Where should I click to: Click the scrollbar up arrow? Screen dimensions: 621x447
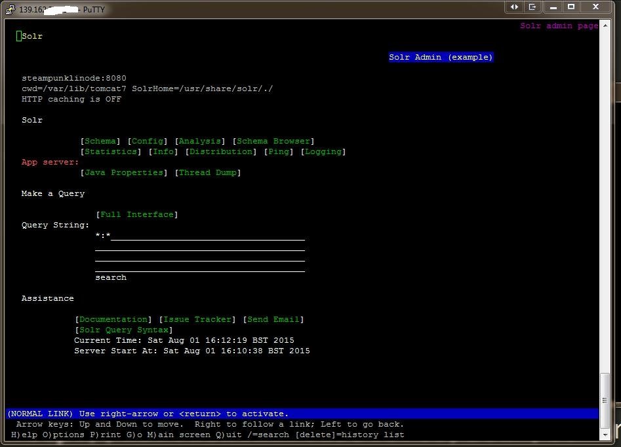[x=605, y=26]
